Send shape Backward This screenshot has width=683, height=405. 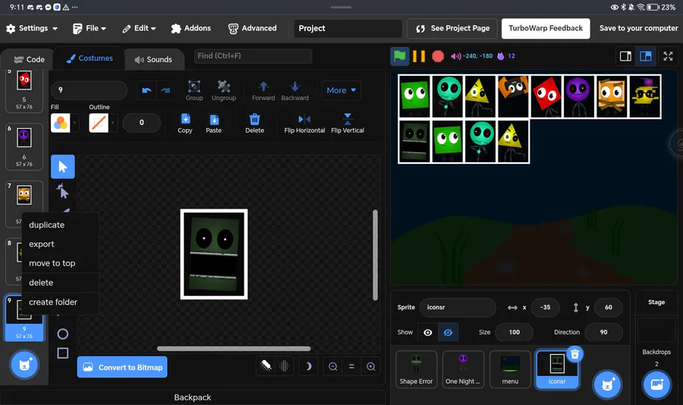tap(295, 90)
